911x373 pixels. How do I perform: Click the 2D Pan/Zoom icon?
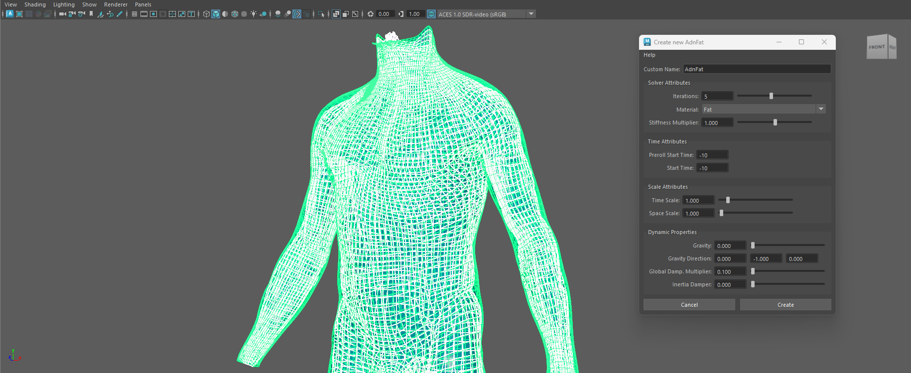tap(110, 14)
